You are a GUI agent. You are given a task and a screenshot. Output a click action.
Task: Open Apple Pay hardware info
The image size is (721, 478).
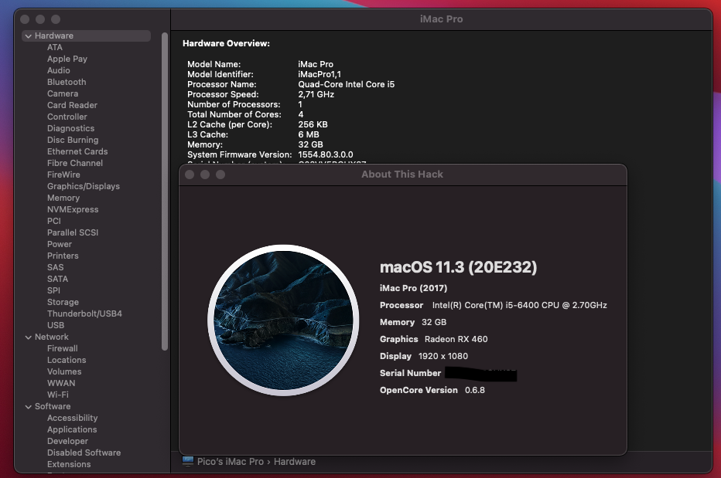(67, 59)
